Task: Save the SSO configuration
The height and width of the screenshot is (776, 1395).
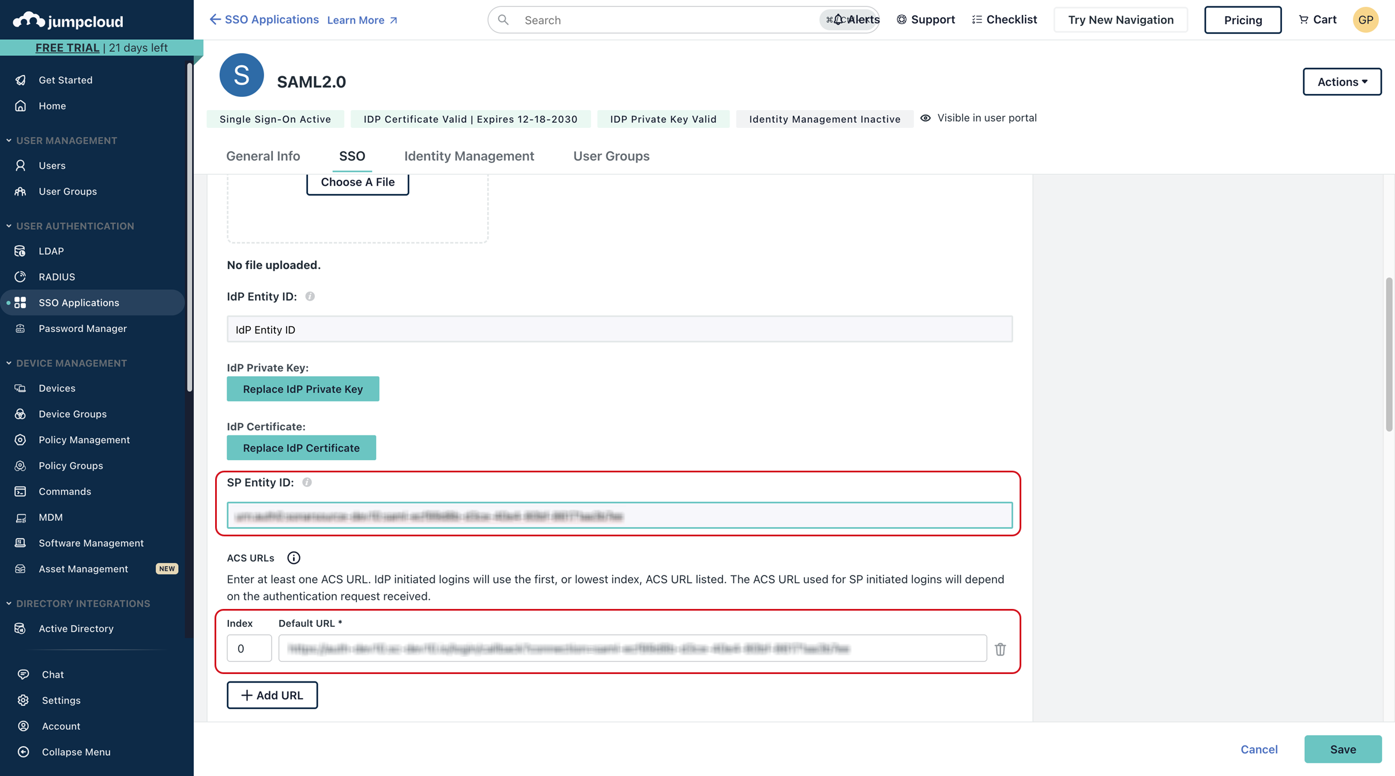Action: coord(1343,749)
